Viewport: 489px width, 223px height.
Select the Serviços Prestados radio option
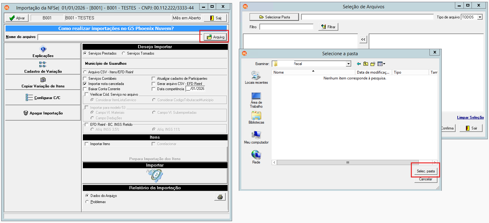tap(85, 53)
